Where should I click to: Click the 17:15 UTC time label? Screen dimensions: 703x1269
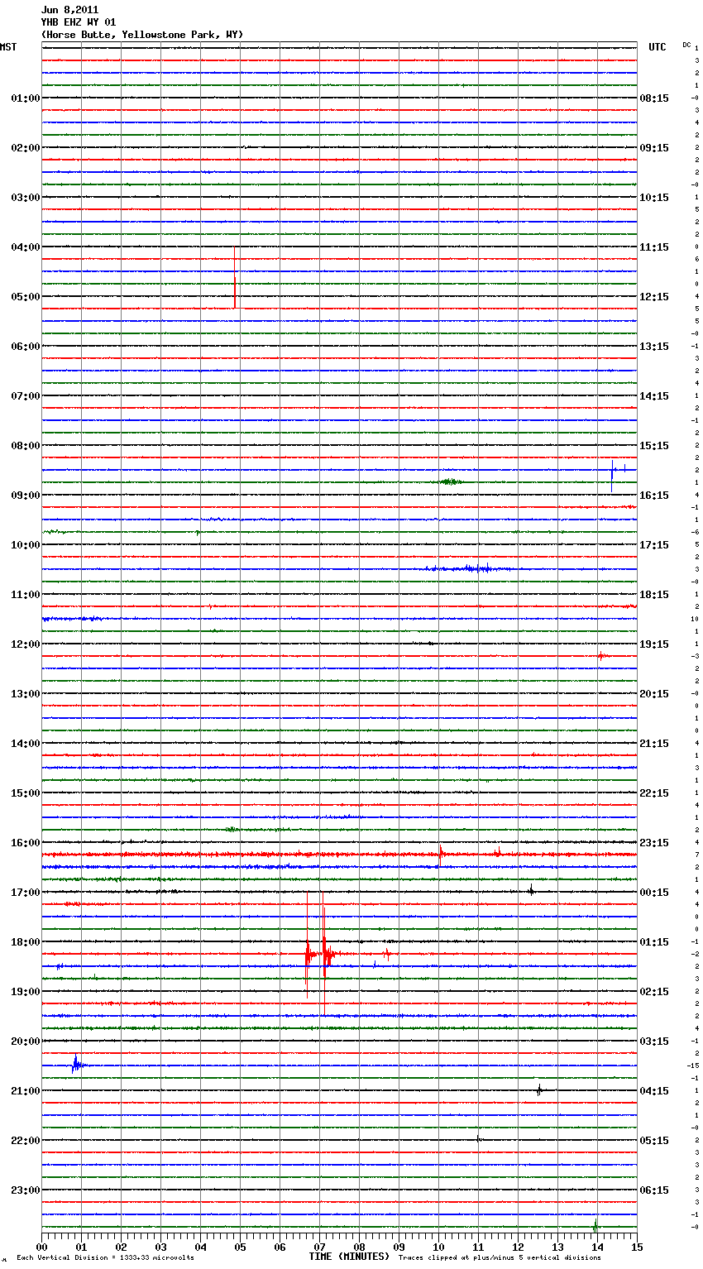[654, 545]
